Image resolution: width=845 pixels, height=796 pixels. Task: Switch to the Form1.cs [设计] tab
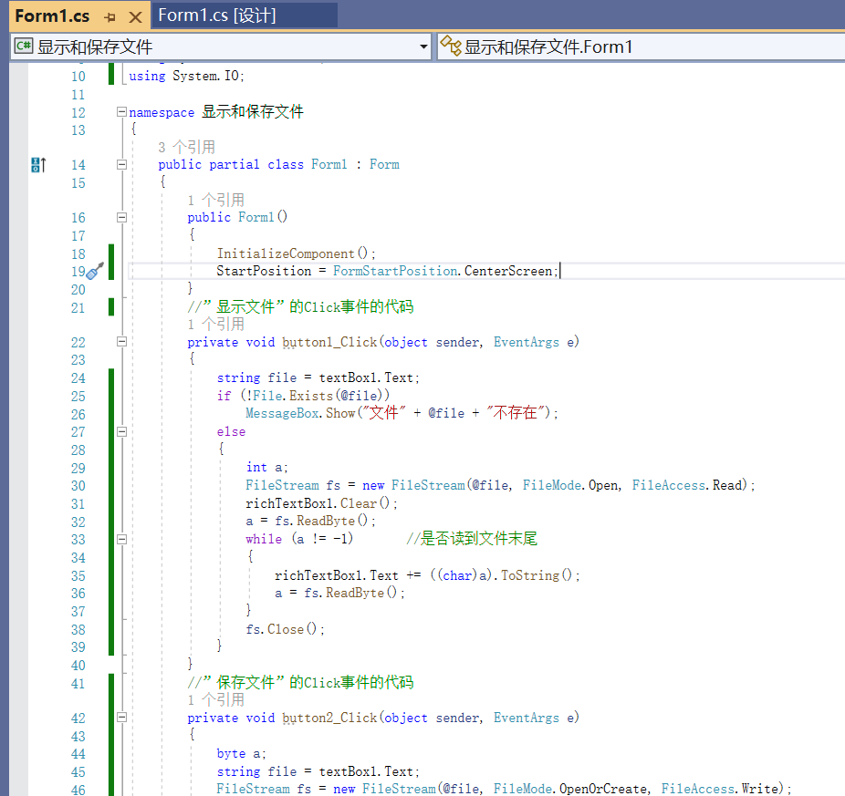click(x=216, y=16)
